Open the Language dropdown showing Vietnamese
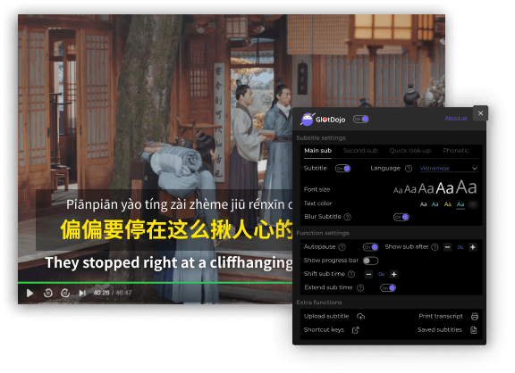This screenshot has height=373, width=515. pos(448,169)
